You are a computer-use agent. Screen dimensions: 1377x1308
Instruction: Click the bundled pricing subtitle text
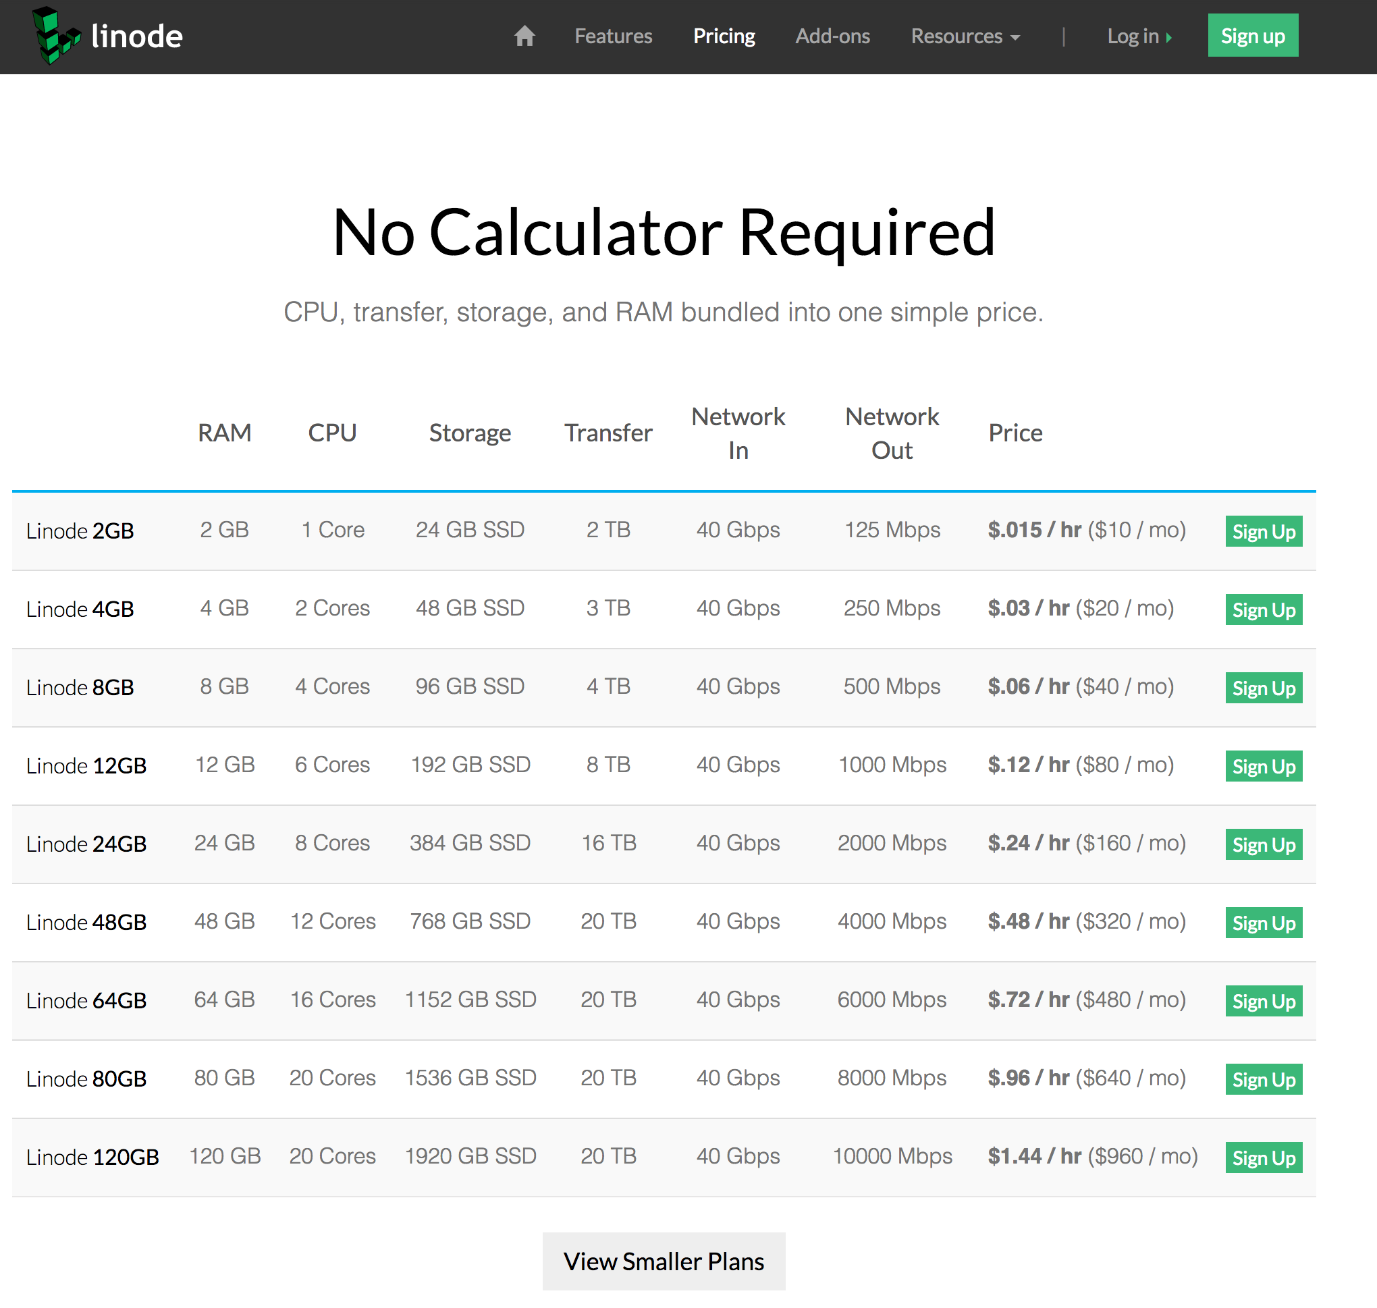point(664,312)
